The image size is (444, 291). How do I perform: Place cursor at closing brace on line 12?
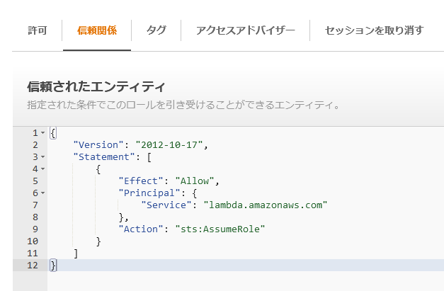[53, 265]
